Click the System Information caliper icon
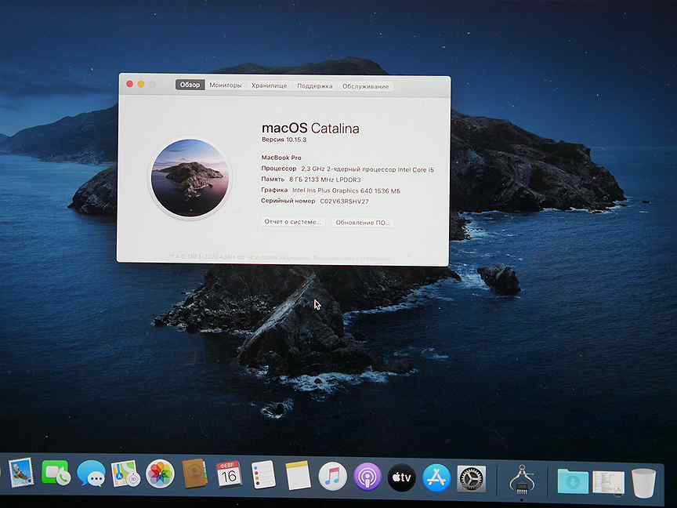 click(522, 479)
